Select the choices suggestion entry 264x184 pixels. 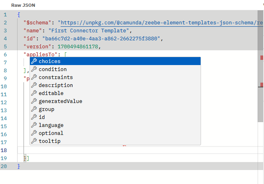50,61
